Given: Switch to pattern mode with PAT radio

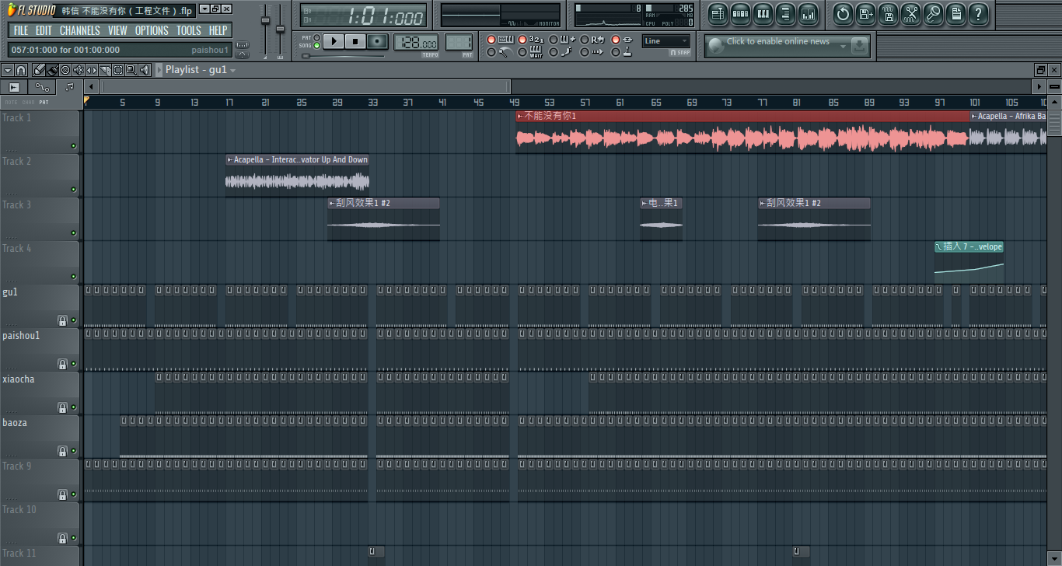Looking at the screenshot, I should [316, 37].
